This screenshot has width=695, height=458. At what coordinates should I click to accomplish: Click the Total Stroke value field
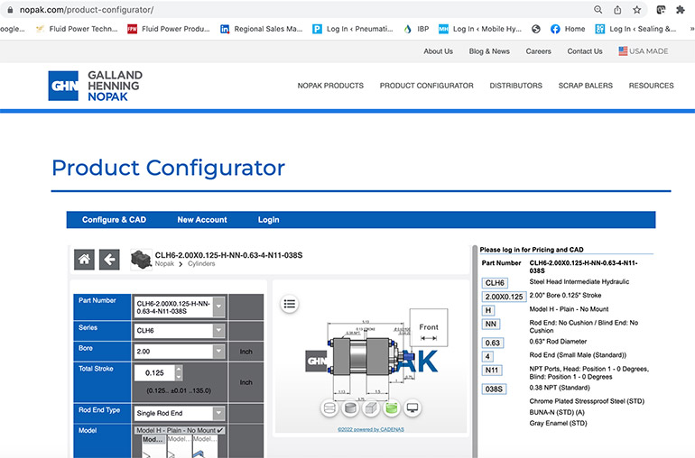(155, 373)
